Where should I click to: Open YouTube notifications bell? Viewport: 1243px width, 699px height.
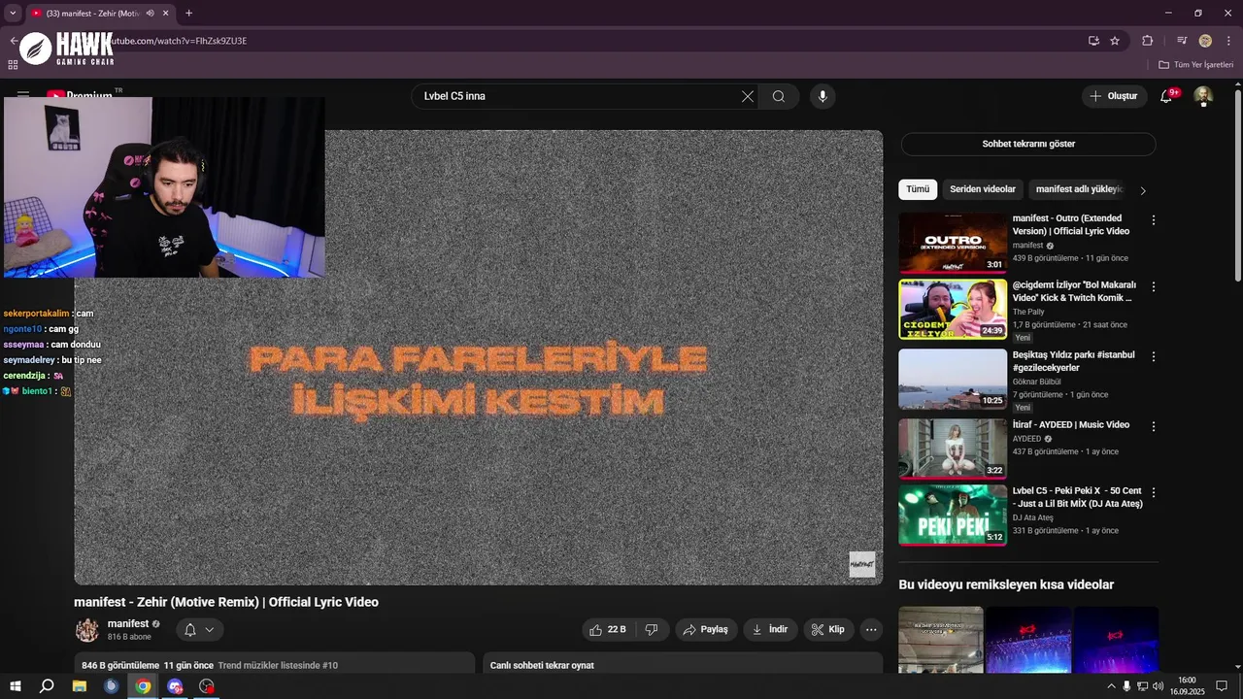[1166, 96]
